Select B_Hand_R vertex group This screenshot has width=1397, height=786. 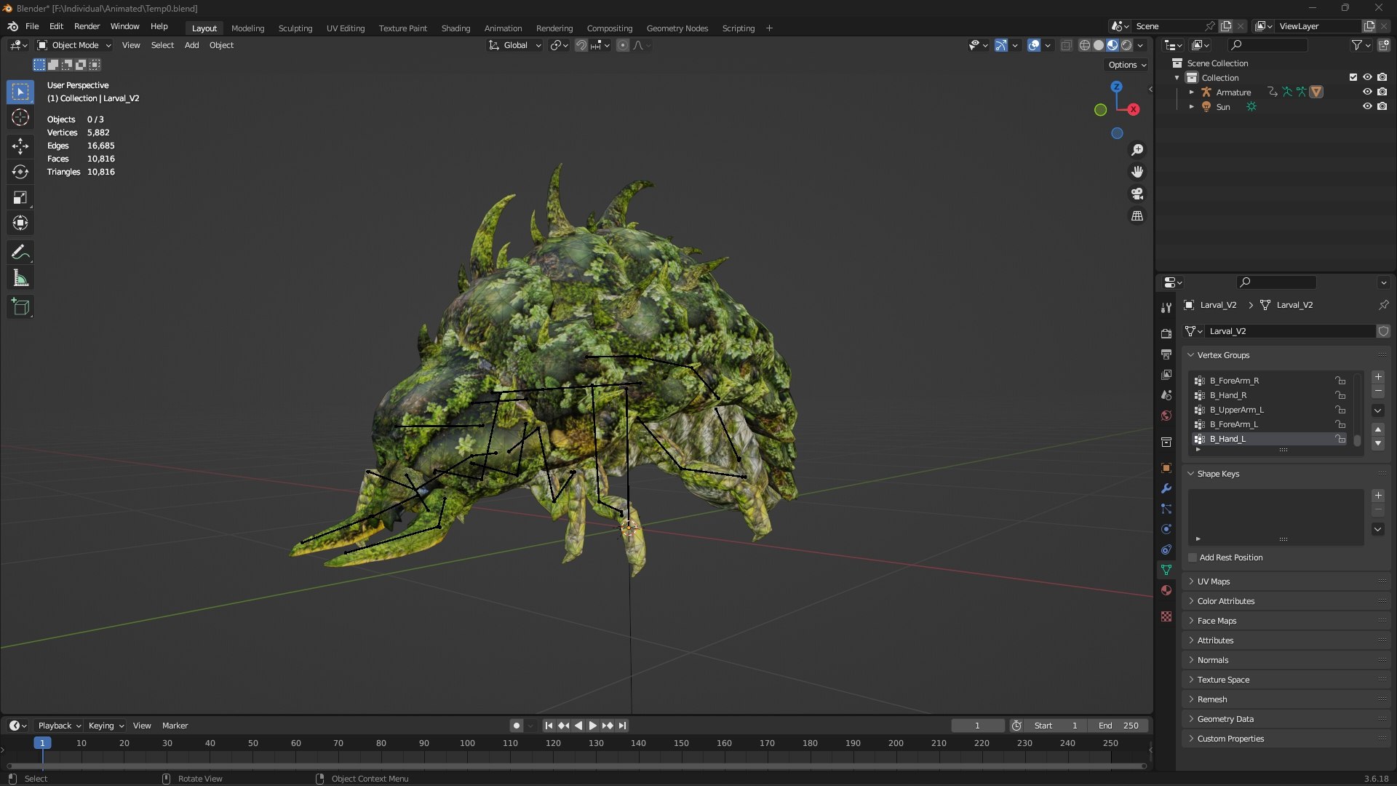point(1270,395)
